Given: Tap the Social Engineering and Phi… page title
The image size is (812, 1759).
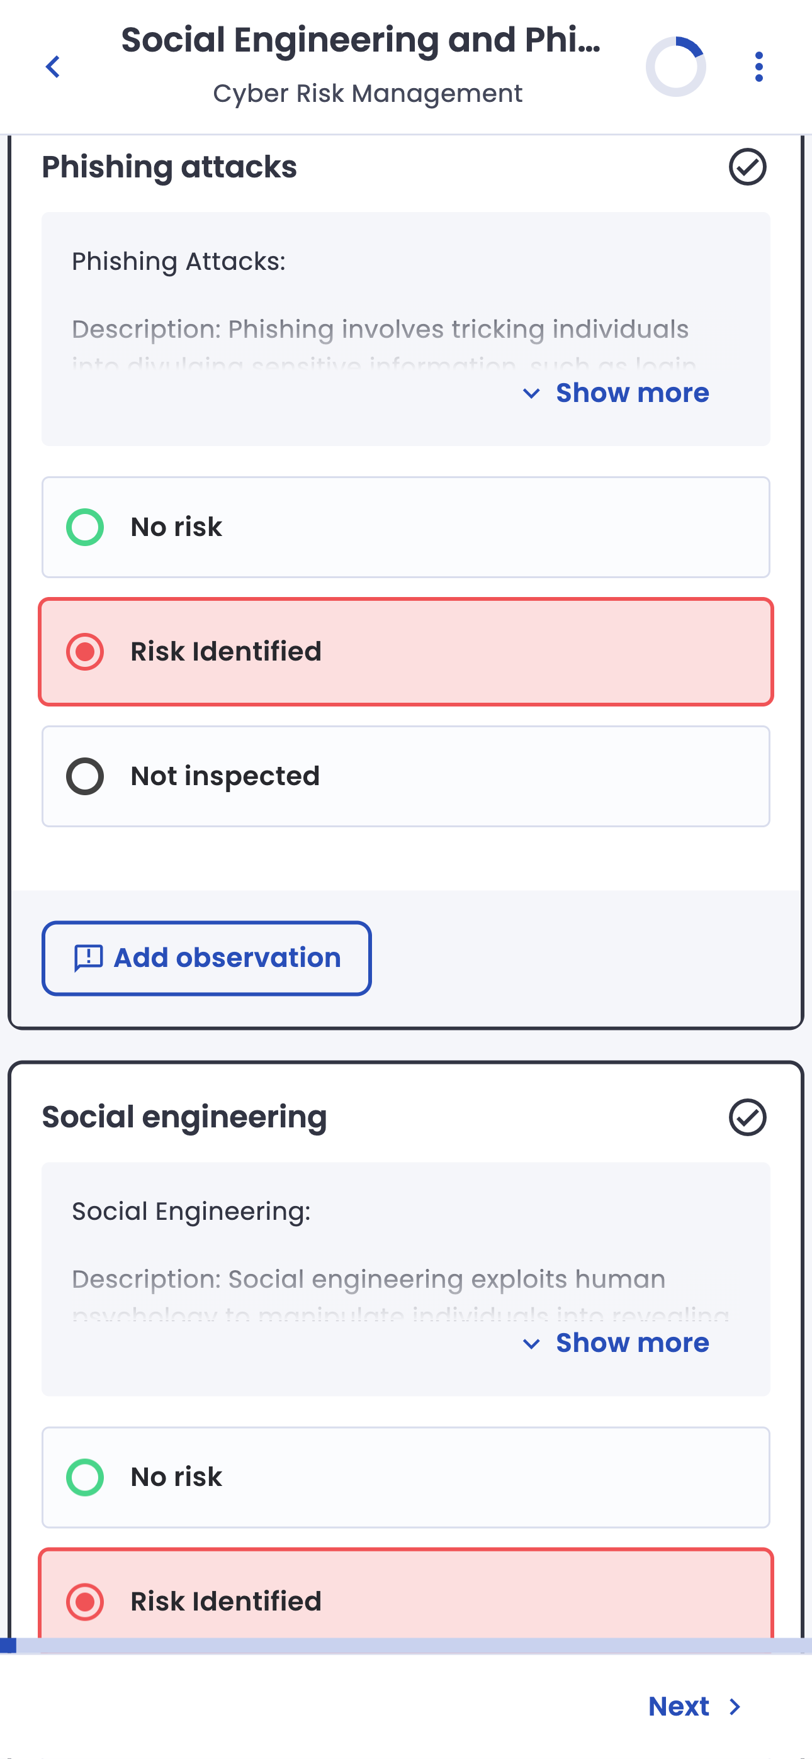Looking at the screenshot, I should (x=361, y=40).
